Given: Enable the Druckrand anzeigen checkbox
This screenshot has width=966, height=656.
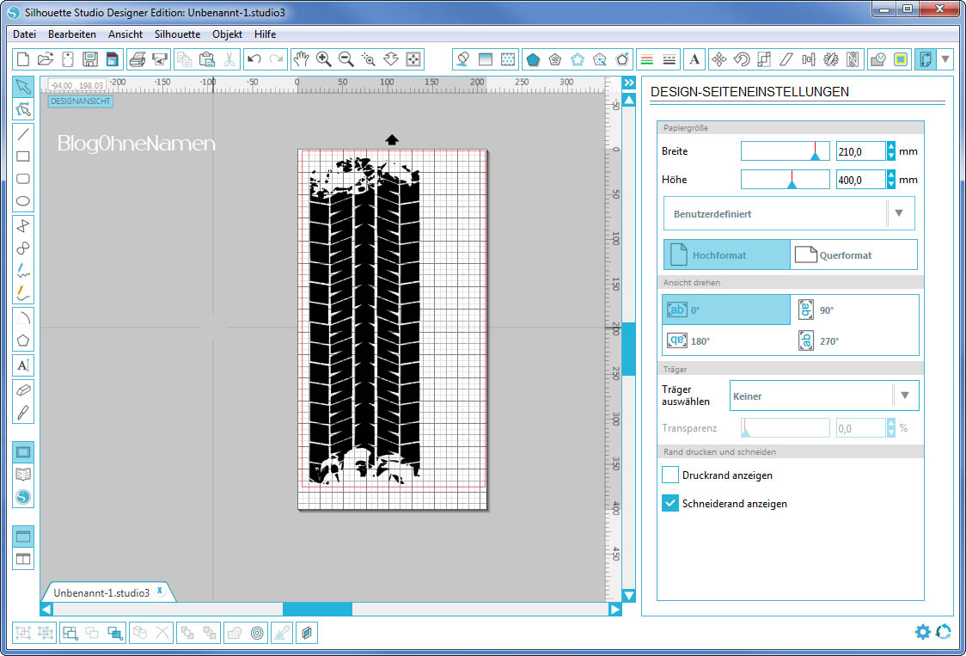Looking at the screenshot, I should click(x=670, y=475).
